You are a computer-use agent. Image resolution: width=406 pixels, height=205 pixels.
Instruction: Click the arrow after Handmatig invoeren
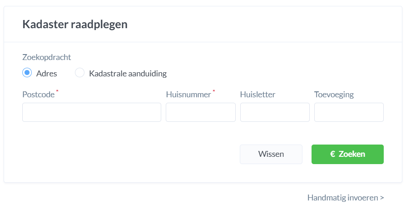click(x=382, y=198)
